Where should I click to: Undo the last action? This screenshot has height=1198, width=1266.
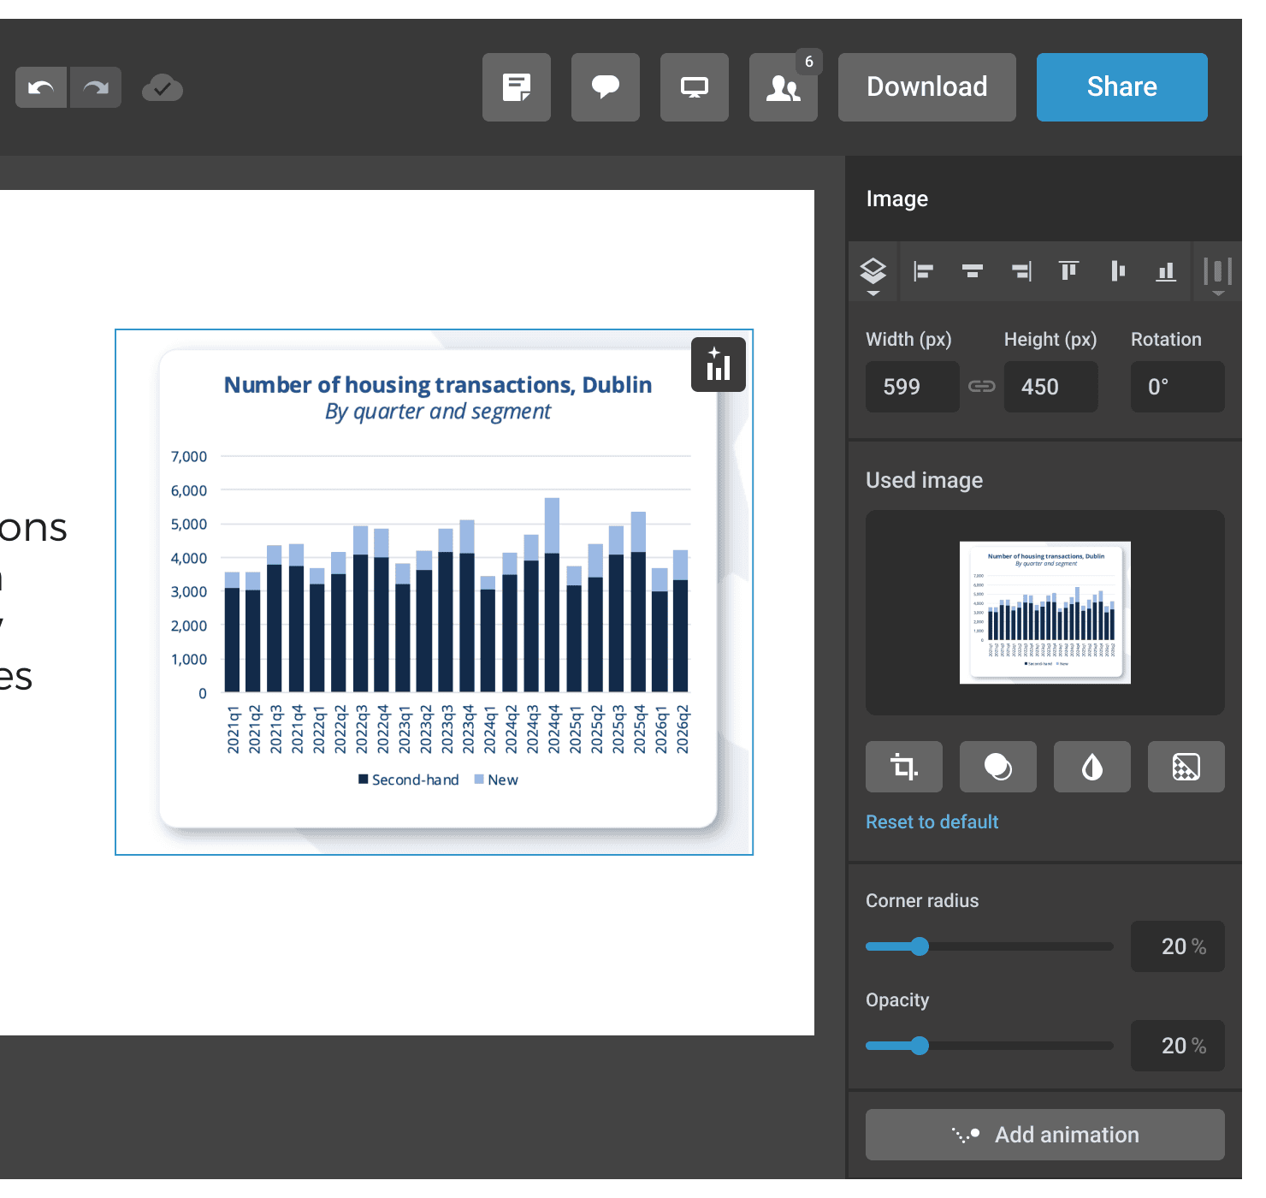coord(41,87)
